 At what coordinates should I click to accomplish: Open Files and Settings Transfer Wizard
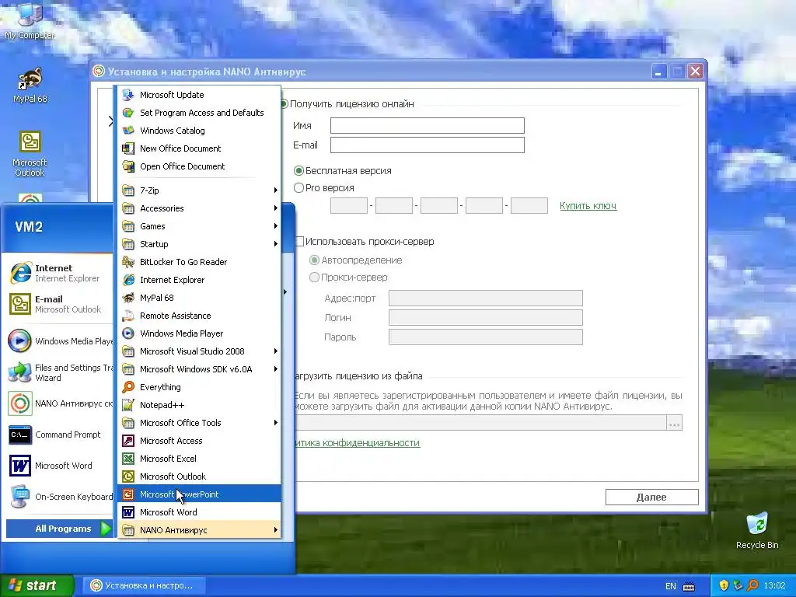click(60, 372)
